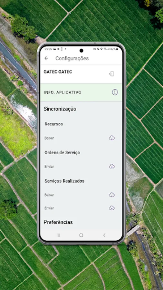Tap the Configurações screen title
Viewport: 163px width, 290px height.
click(72, 58)
